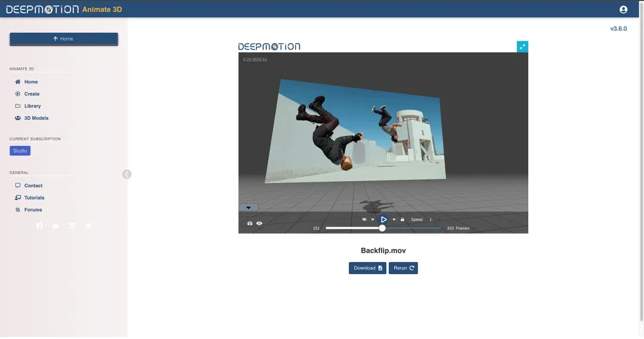Click the v3.6.0 version label
644x339 pixels.
(618, 29)
